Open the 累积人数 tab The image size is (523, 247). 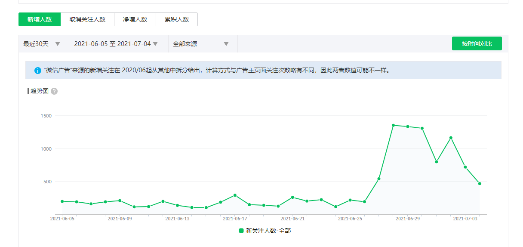(x=177, y=19)
